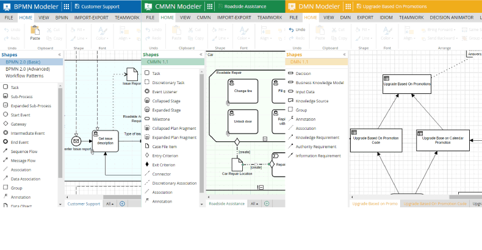Open the app grid icon beside BPMN Modeler
482x250 pixels.
click(67, 6)
